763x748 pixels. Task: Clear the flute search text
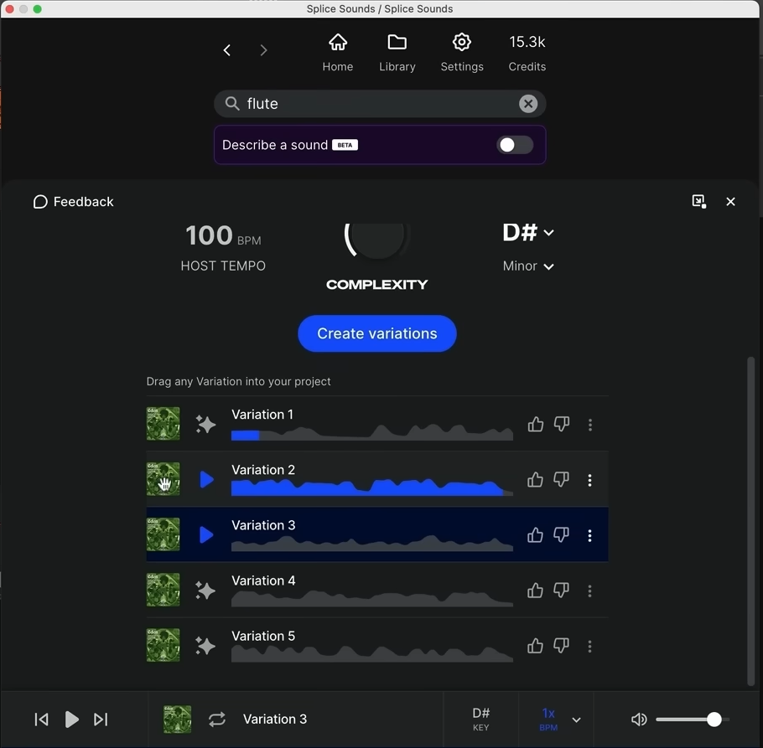(x=528, y=104)
